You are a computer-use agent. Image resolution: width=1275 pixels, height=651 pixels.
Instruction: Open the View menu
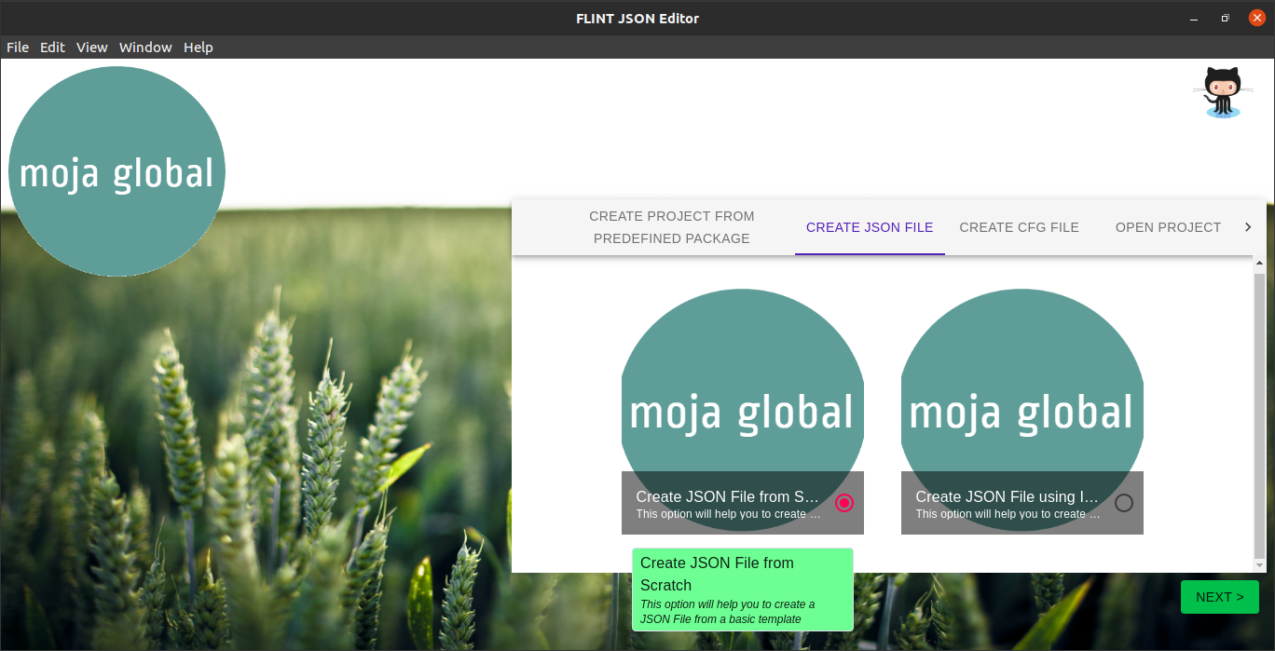(x=92, y=47)
